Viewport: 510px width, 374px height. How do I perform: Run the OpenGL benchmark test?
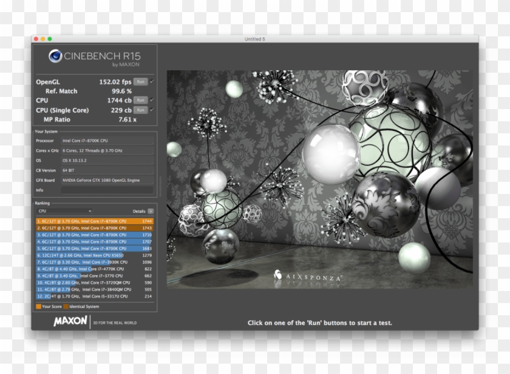pyautogui.click(x=140, y=82)
